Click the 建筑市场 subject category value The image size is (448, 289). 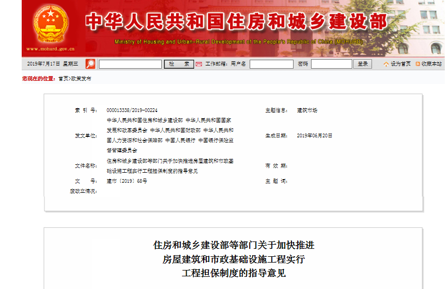[307, 110]
